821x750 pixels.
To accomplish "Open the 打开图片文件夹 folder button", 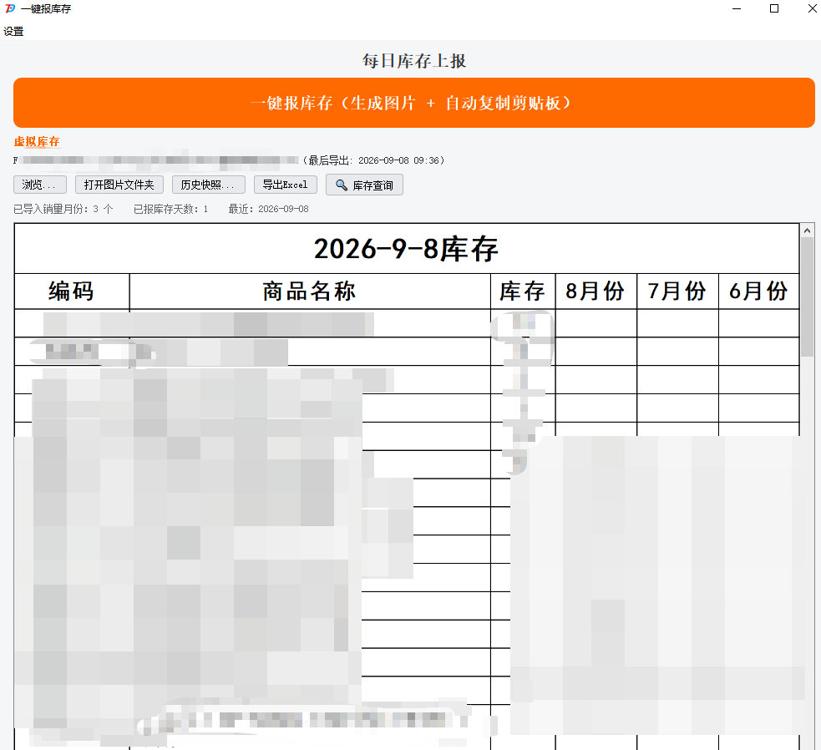I will (119, 185).
